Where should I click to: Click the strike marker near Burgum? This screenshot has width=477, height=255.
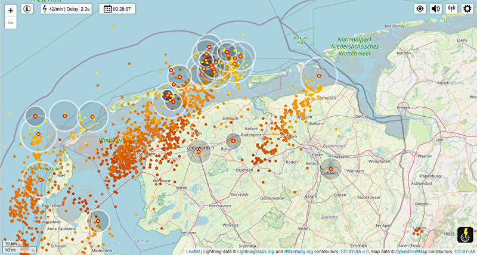point(233,141)
